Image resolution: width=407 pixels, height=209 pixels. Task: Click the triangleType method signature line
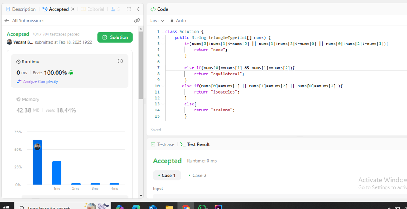223,37
